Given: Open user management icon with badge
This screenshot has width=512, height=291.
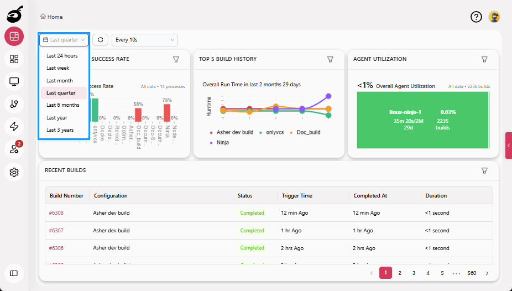Looking at the screenshot, I should 14,149.
